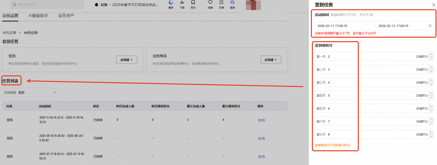The width and height of the screenshot is (437, 165).
Task: Click the activity start date input field
Action: 343,26
